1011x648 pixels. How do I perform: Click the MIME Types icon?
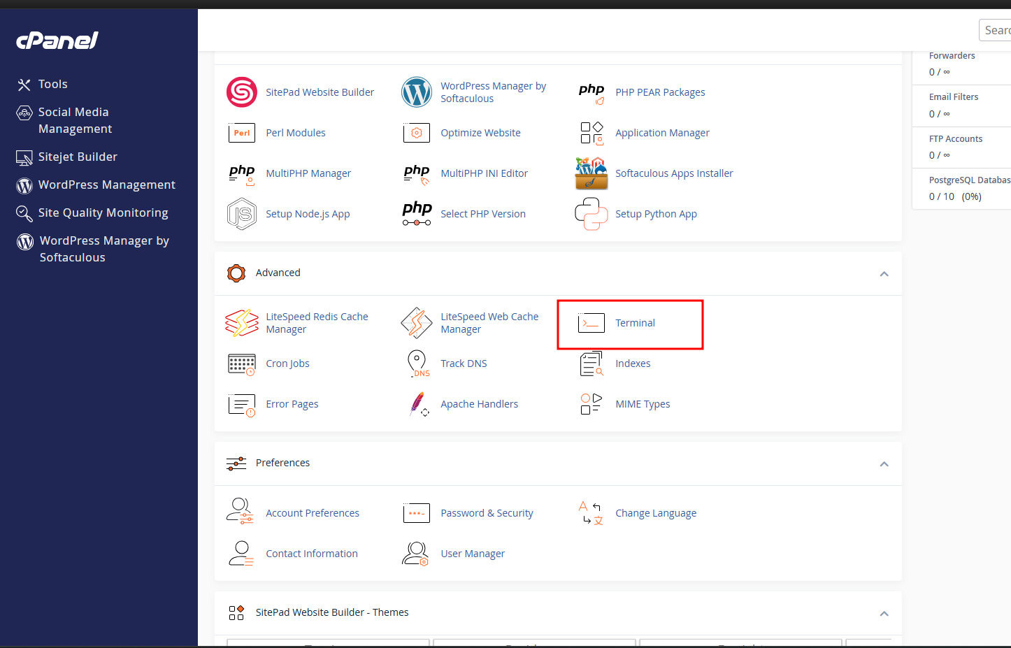pos(591,404)
